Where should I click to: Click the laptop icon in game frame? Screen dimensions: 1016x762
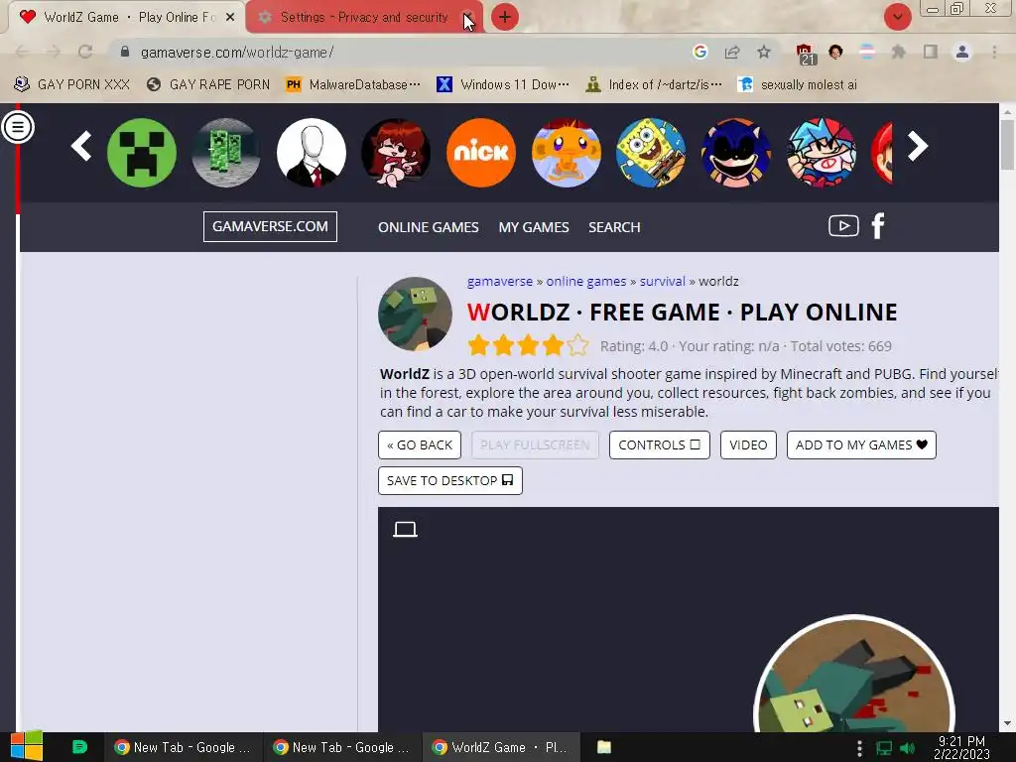(406, 530)
